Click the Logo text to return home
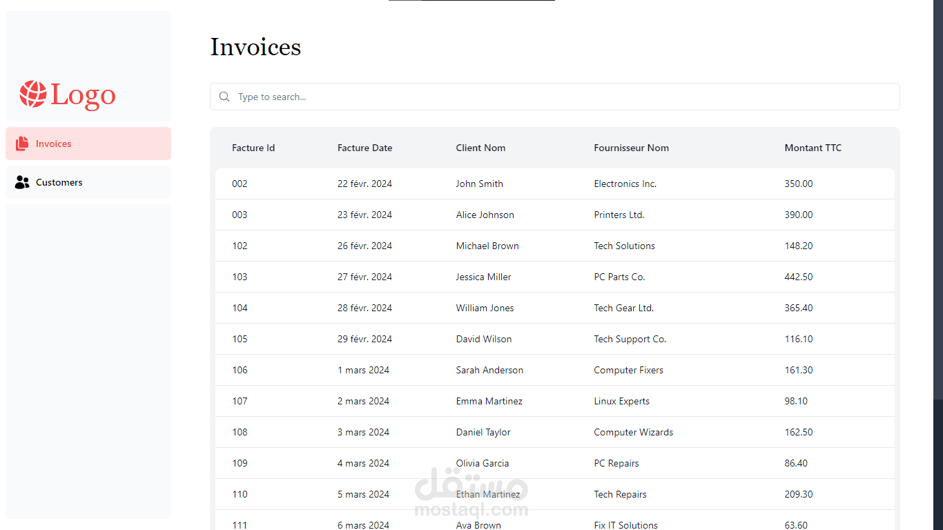This screenshot has height=530, width=943. coord(82,95)
